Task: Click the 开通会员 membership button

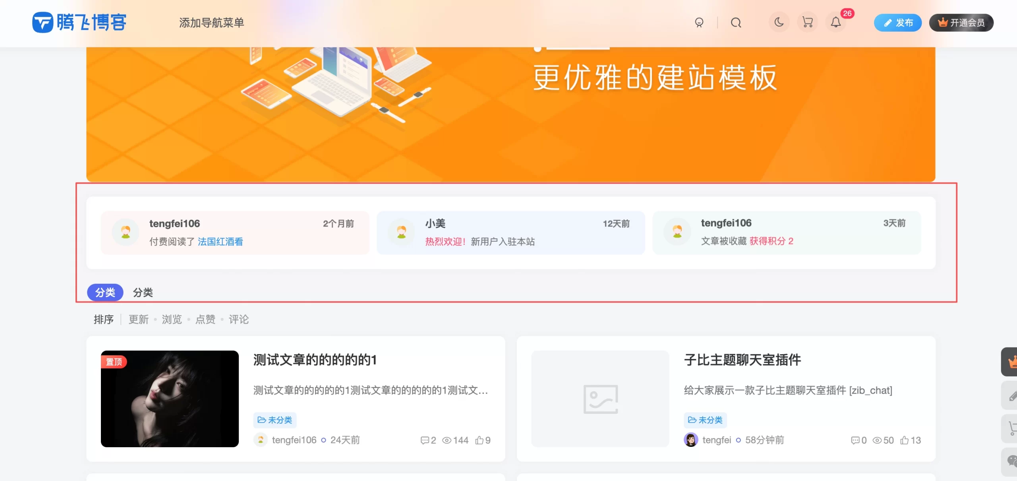Action: pos(961,23)
